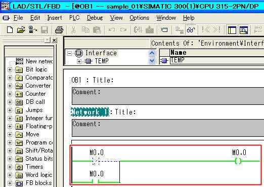Toggle the details view magnifier icon
The height and width of the screenshot is (187, 264).
(243, 30)
